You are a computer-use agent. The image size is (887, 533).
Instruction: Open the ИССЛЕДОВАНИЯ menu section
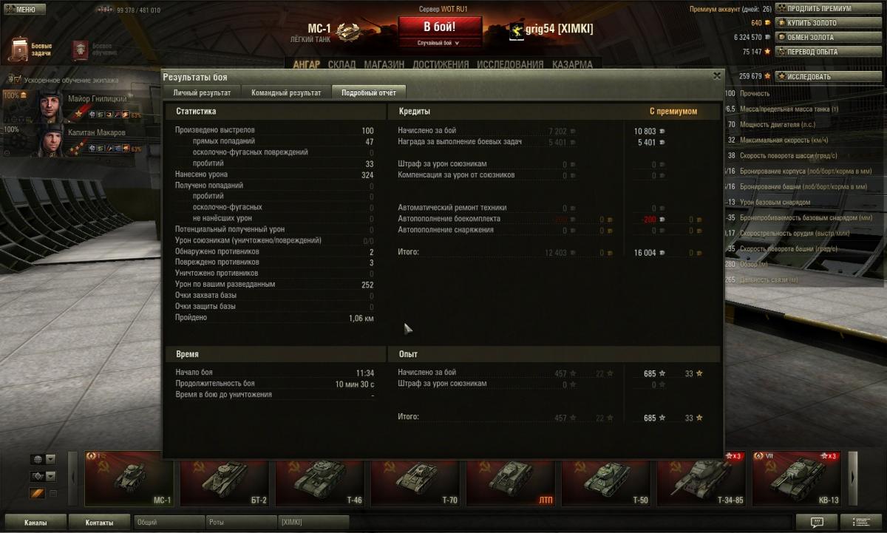(x=510, y=64)
